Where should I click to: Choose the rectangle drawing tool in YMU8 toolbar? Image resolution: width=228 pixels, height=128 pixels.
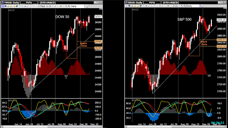point(50,6)
